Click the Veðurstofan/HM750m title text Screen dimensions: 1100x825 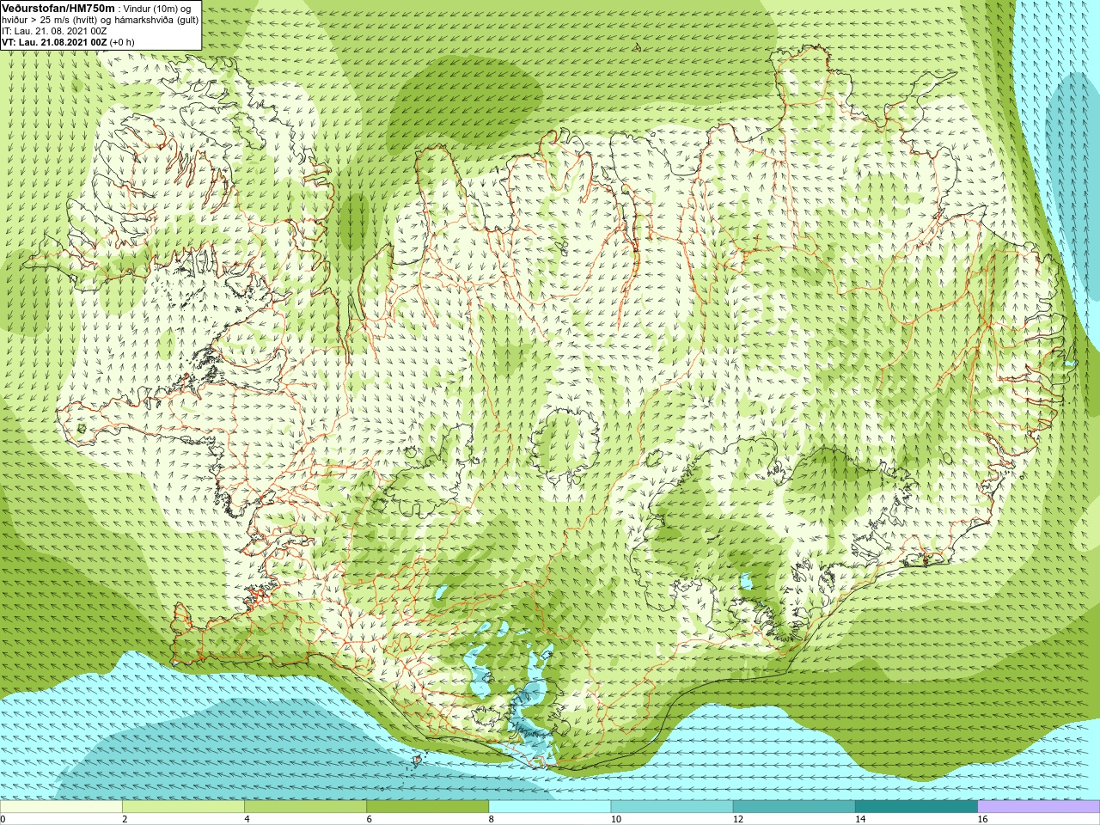[x=58, y=9]
